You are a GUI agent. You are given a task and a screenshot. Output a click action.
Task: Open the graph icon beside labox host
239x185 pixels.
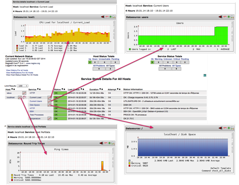point(24,93)
